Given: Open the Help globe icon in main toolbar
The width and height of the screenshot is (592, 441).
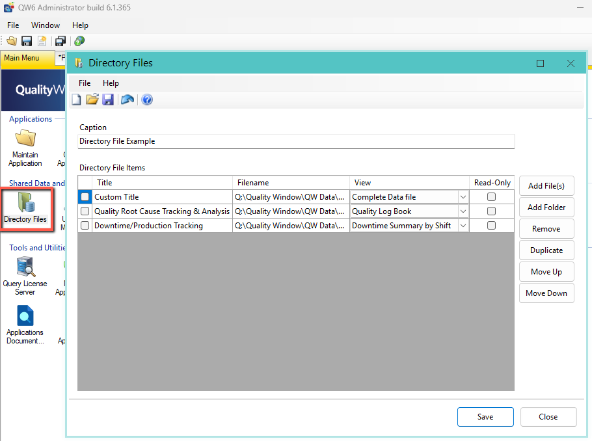Looking at the screenshot, I should 79,40.
